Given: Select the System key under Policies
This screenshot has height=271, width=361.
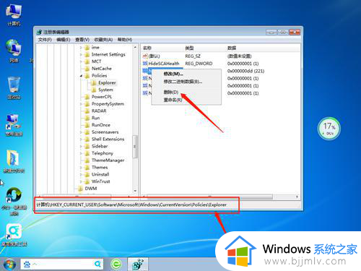Looking at the screenshot, I should (x=105, y=90).
